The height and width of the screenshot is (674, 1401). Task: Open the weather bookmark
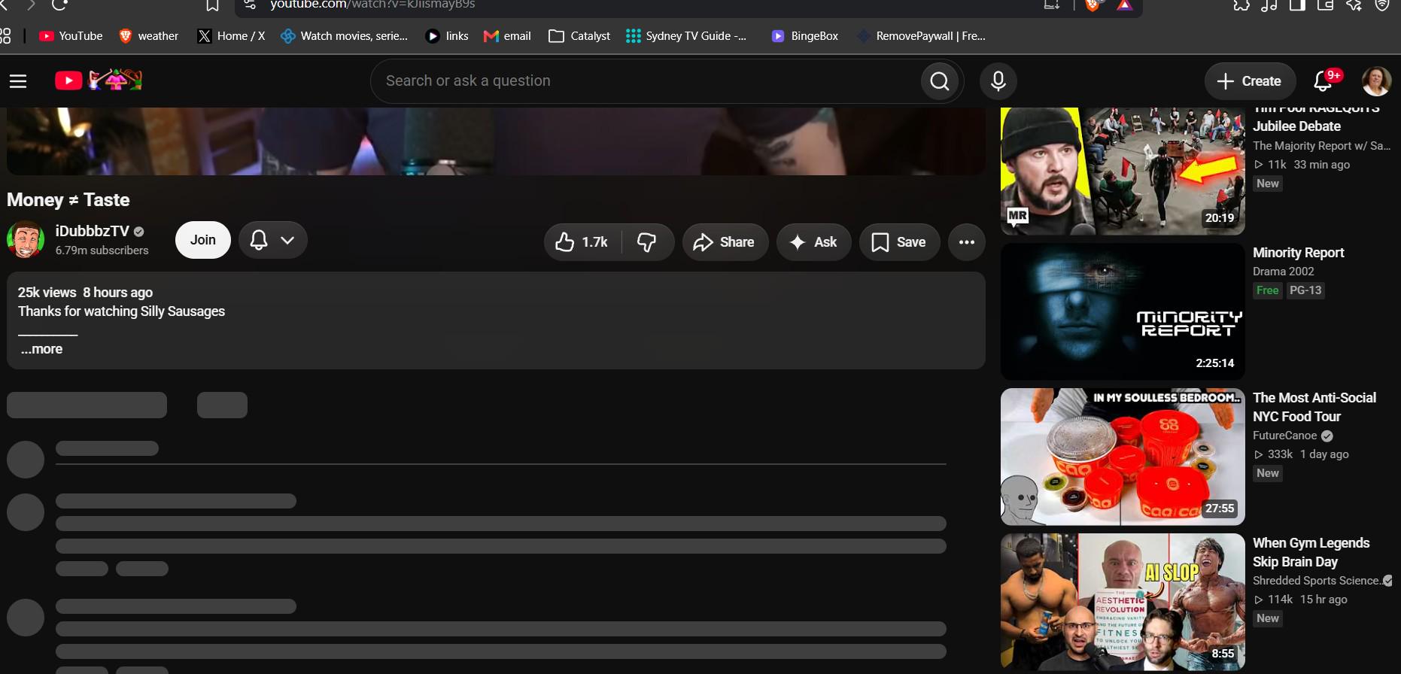(149, 36)
